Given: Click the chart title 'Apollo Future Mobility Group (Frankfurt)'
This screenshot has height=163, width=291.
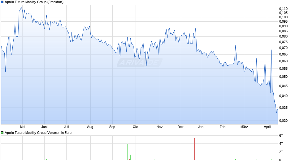Looking at the screenshot, I should (34, 2).
